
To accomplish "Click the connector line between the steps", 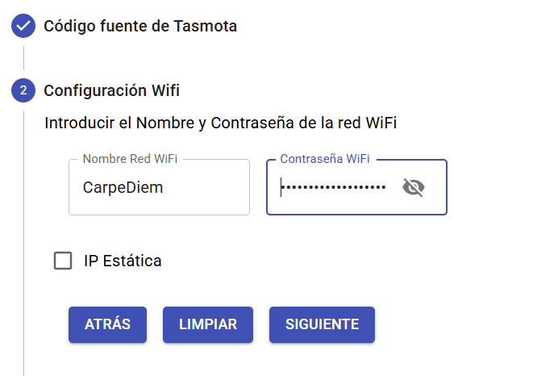I will [x=23, y=58].
